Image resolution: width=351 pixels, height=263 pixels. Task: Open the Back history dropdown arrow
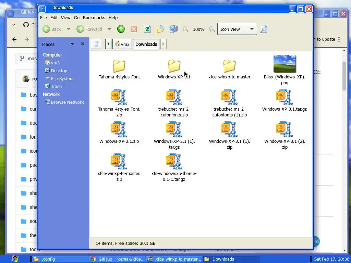click(x=69, y=29)
